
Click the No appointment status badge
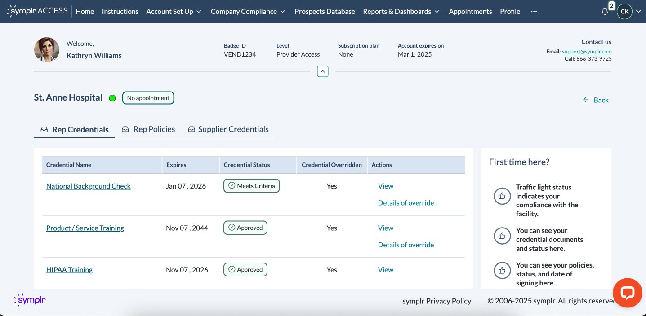148,98
